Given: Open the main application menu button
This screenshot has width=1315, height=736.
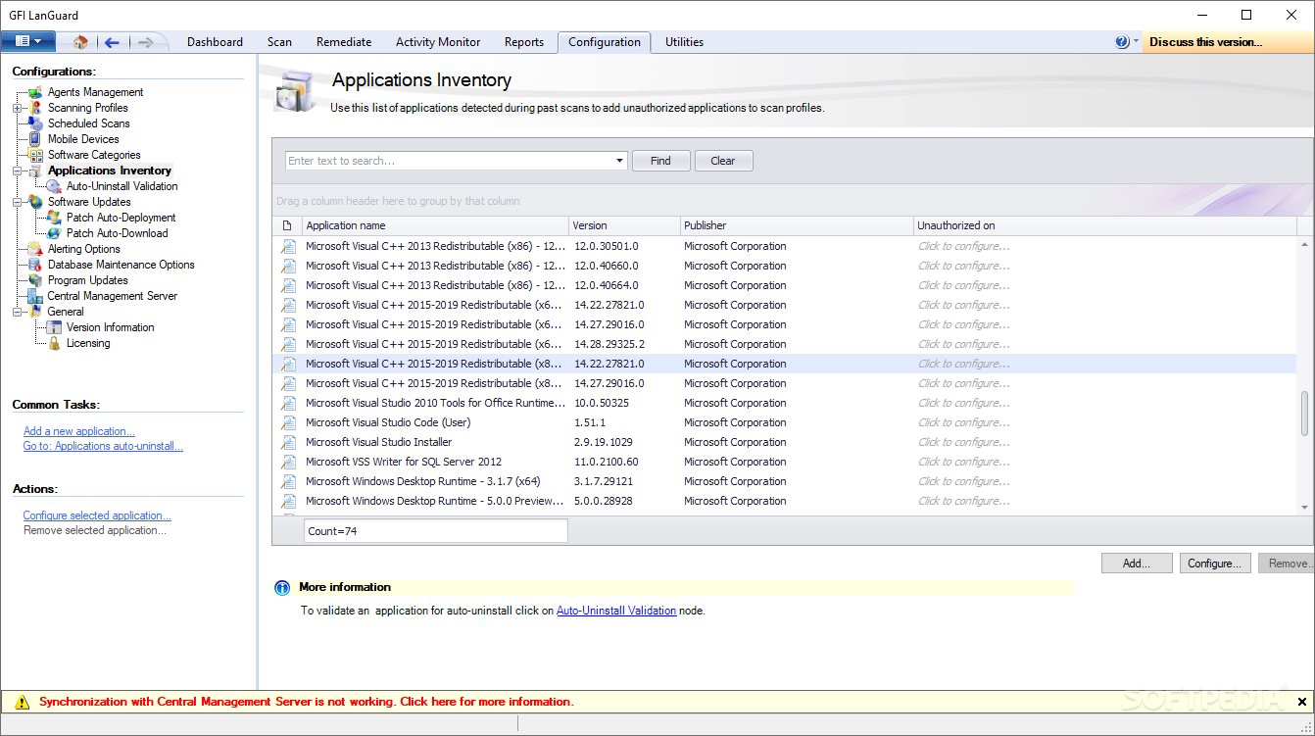Looking at the screenshot, I should coord(27,41).
